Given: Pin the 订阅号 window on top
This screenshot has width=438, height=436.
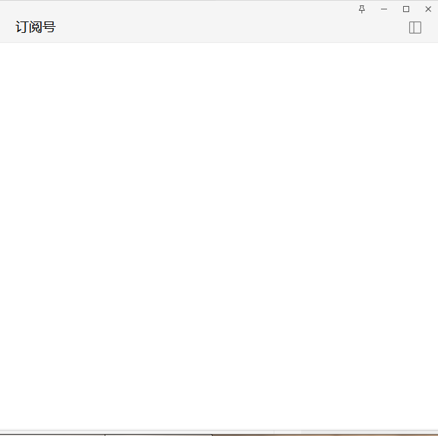Looking at the screenshot, I should pyautogui.click(x=362, y=9).
